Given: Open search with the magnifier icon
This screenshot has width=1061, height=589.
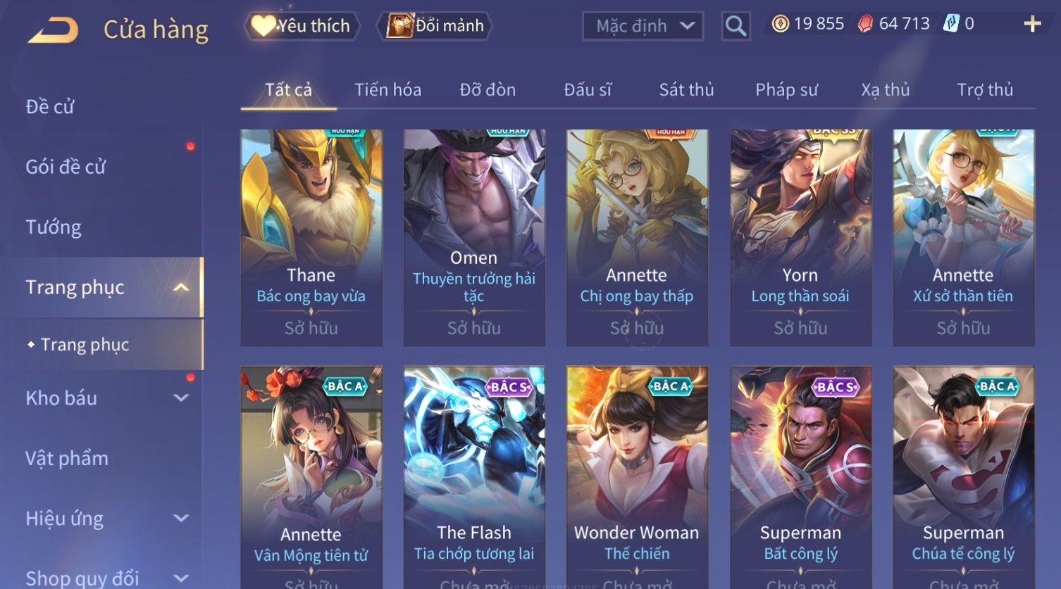Looking at the screenshot, I should click(736, 26).
